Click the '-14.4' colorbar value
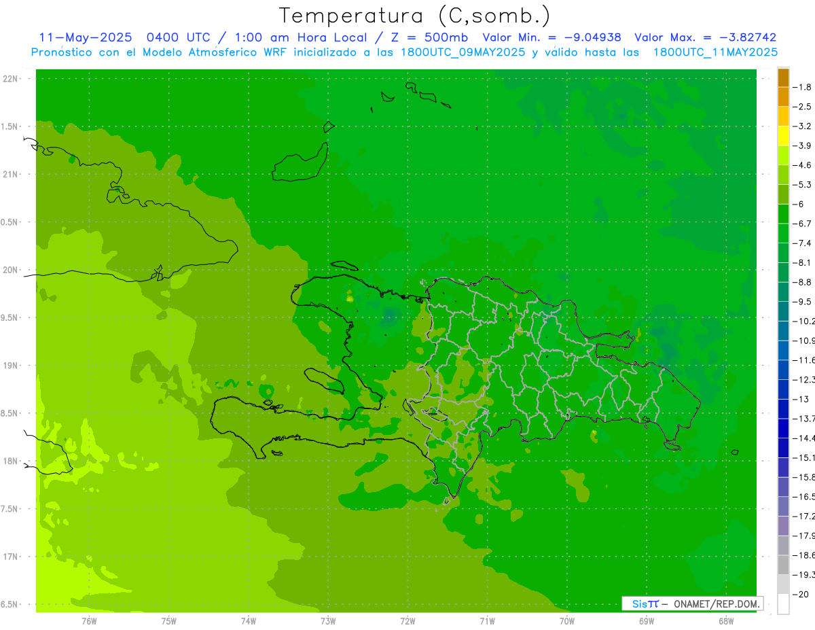Screen dimensions: 815x630 pos(804,438)
